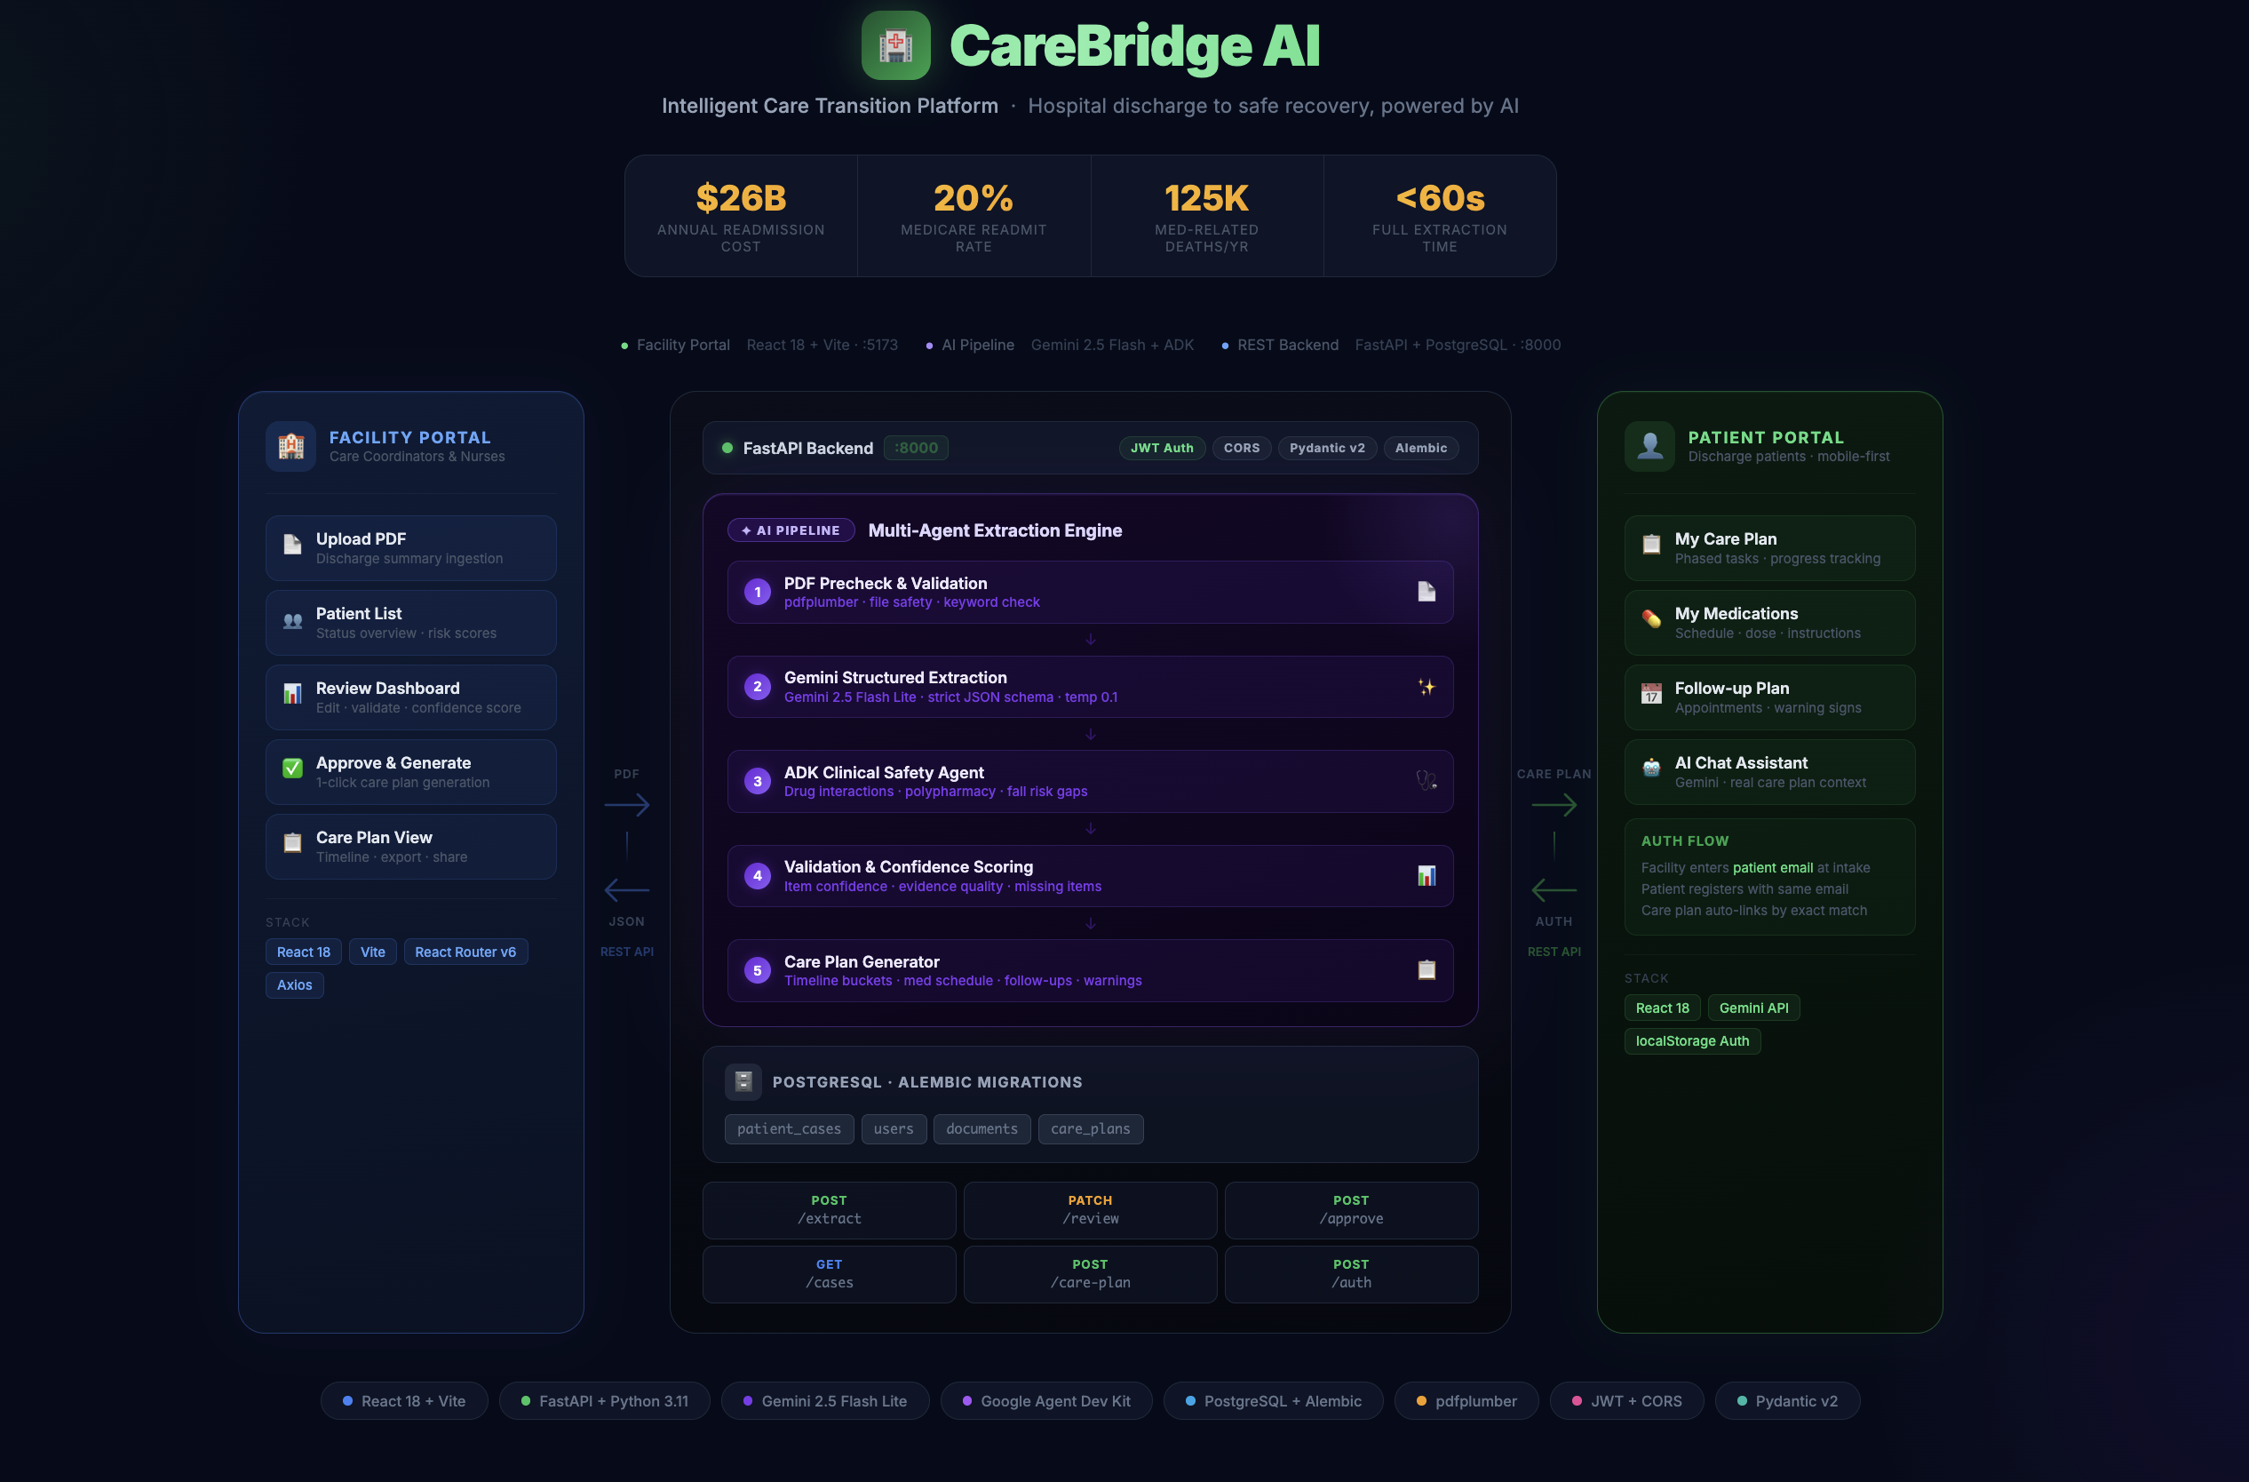Click the AI Chat Assistant robot icon

pos(1651,768)
